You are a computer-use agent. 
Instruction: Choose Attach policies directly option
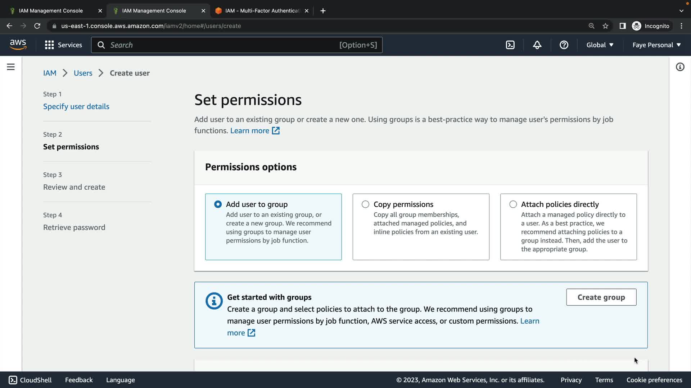coord(513,204)
